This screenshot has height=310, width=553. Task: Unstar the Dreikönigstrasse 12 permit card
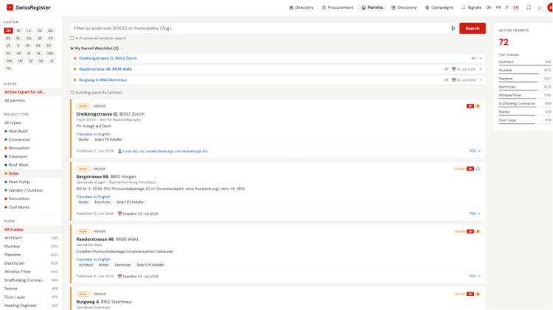[478, 106]
